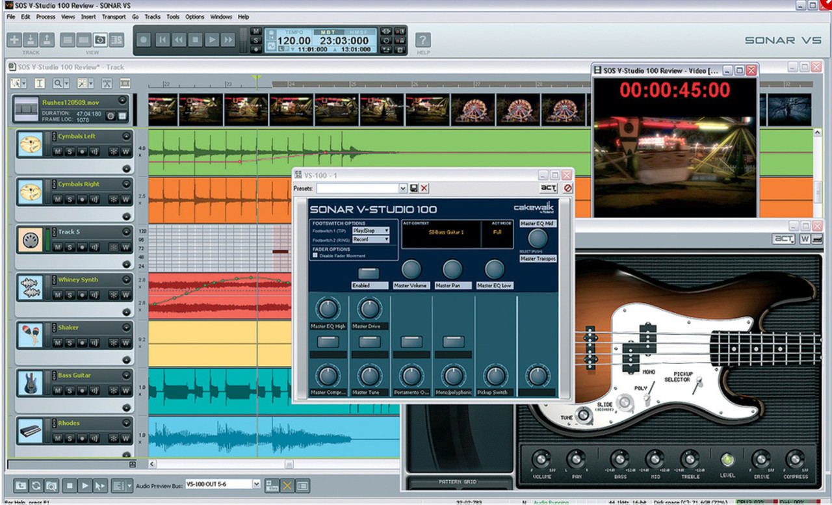Click the Rhodes keyboard track icon
The height and width of the screenshot is (505, 832).
30,432
